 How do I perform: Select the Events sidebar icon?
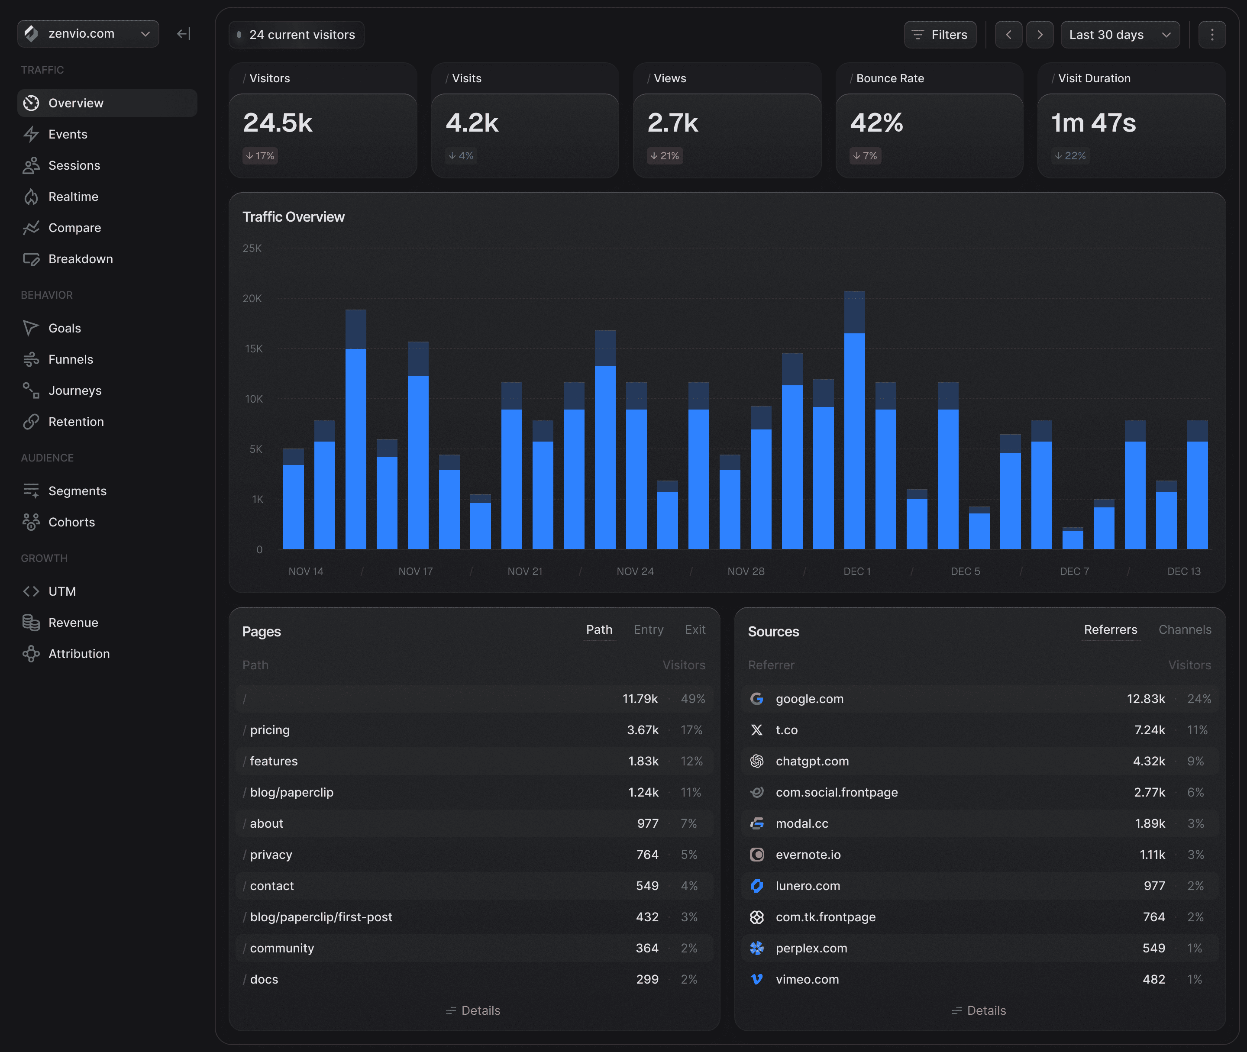31,134
